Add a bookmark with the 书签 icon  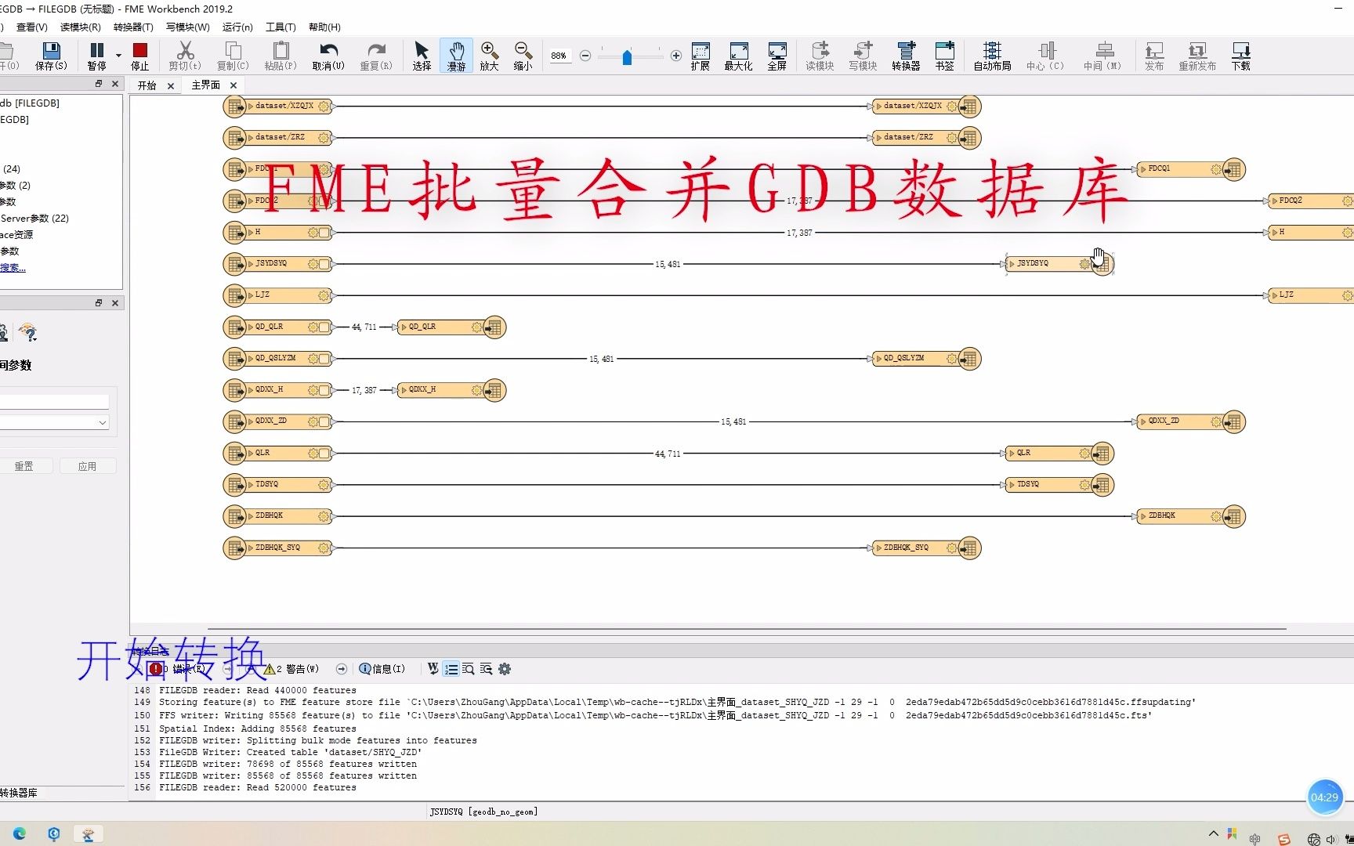pyautogui.click(x=945, y=56)
